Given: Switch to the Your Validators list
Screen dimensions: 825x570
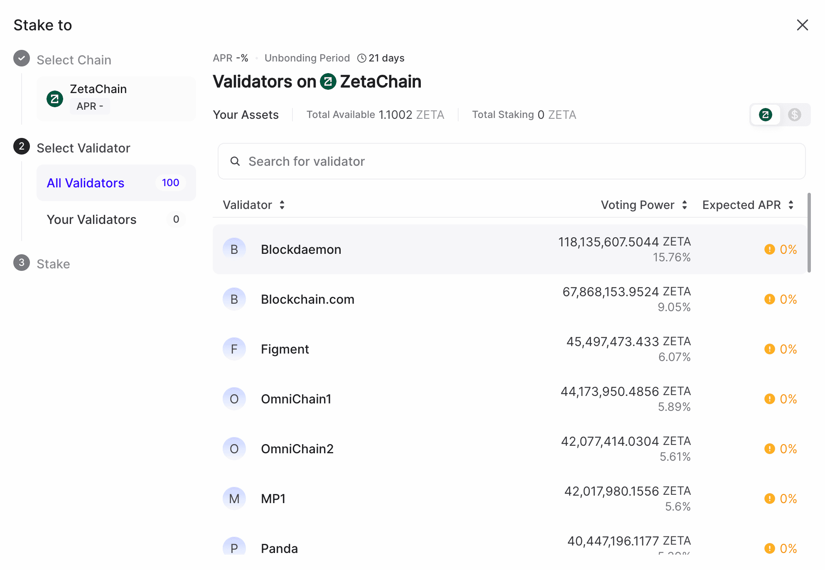Looking at the screenshot, I should 92,219.
